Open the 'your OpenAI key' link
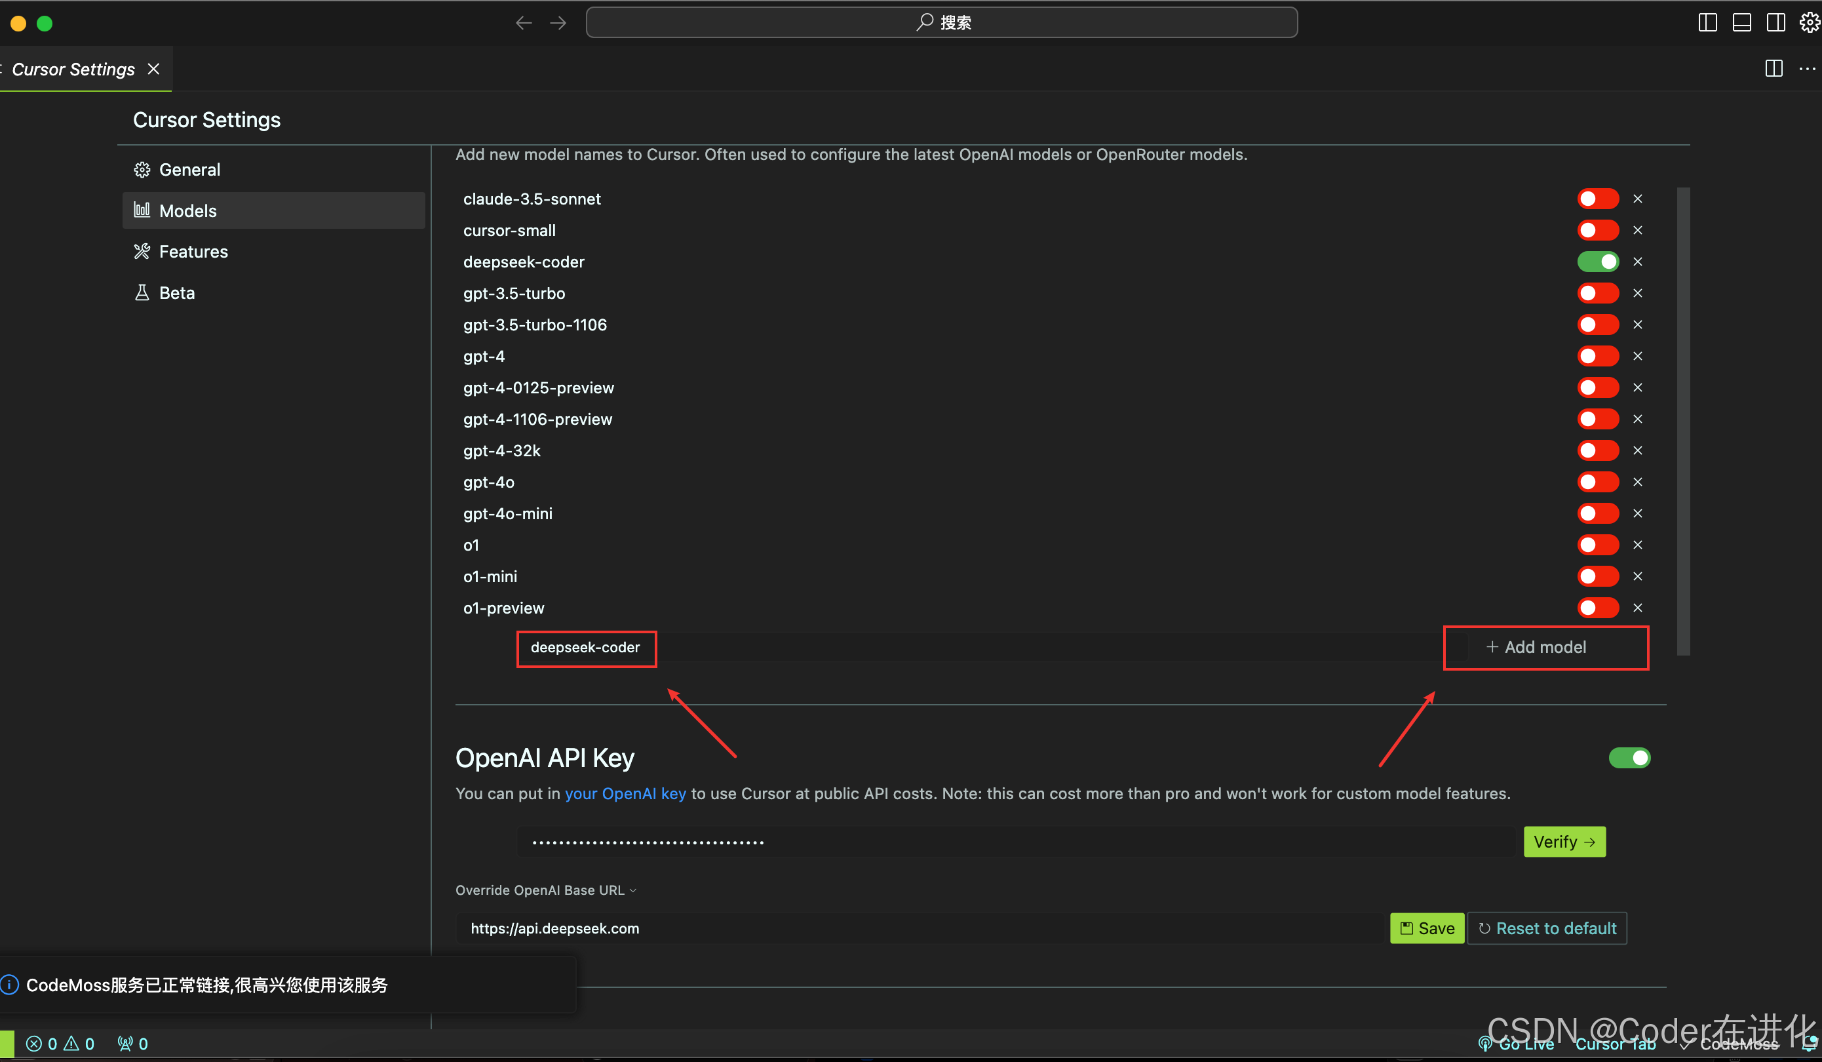 (x=625, y=794)
